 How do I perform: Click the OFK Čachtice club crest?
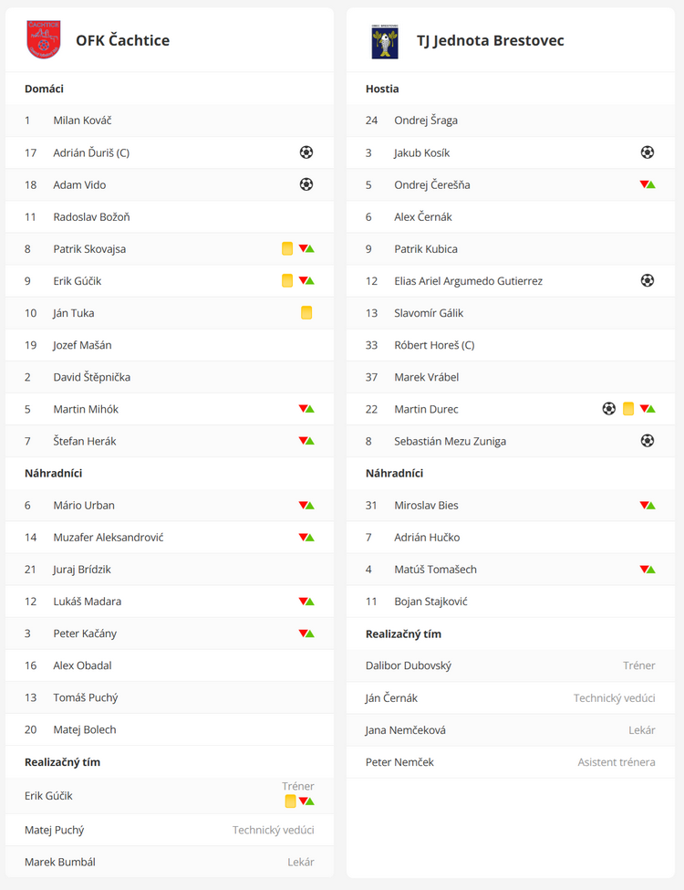(43, 40)
